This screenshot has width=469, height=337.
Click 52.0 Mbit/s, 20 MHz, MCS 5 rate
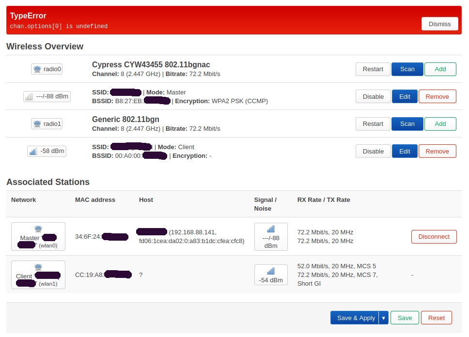pyautogui.click(x=337, y=266)
